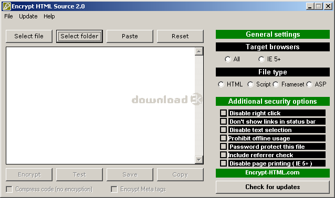Click Check for updates button

click(273, 187)
